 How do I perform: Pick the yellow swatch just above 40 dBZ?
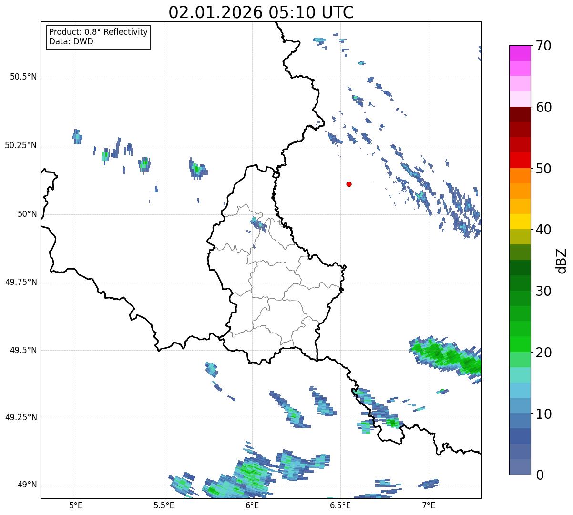(x=520, y=222)
